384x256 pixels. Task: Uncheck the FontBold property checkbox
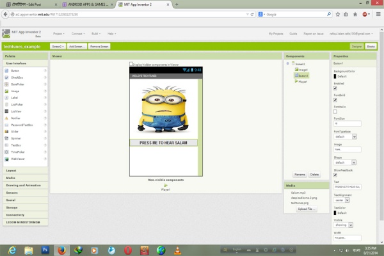[335, 99]
